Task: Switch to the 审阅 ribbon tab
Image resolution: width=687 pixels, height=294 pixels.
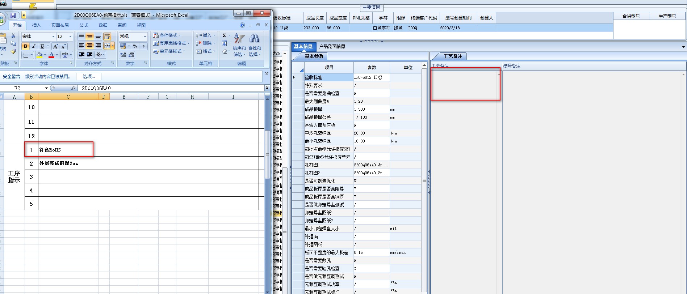Action: click(122, 25)
